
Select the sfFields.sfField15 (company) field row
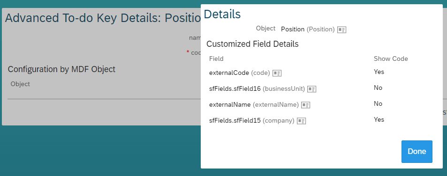pos(322,121)
